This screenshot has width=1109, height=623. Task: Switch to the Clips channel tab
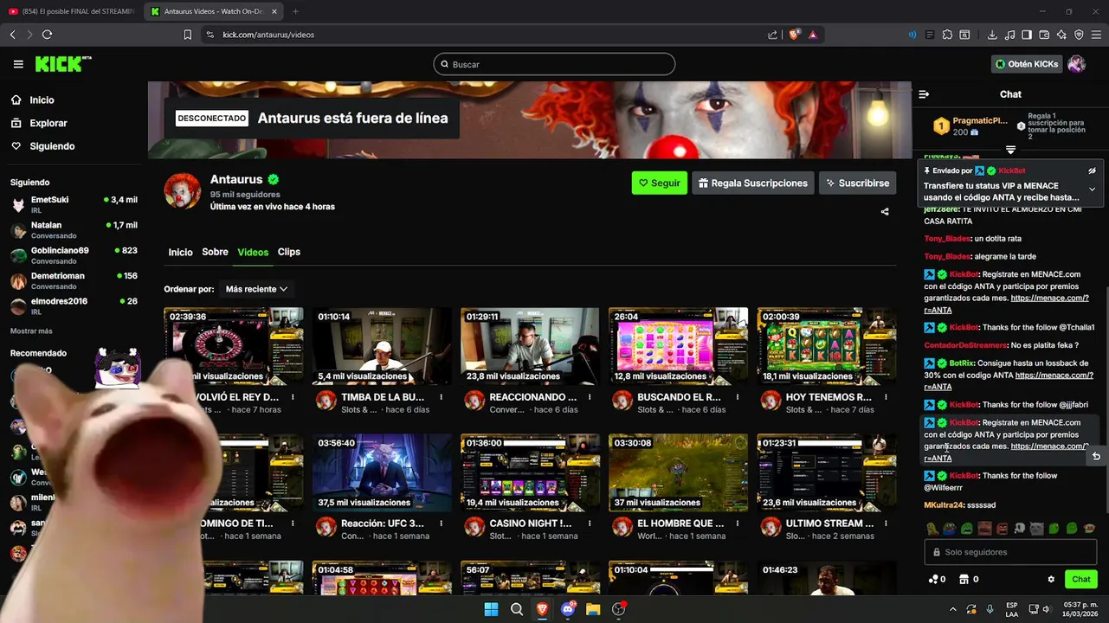pos(289,252)
